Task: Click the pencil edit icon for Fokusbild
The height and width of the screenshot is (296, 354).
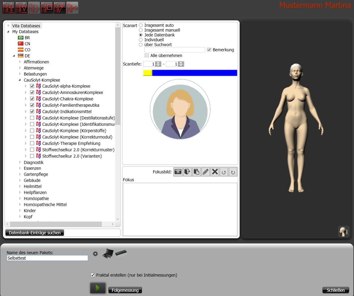Action: pos(206,172)
